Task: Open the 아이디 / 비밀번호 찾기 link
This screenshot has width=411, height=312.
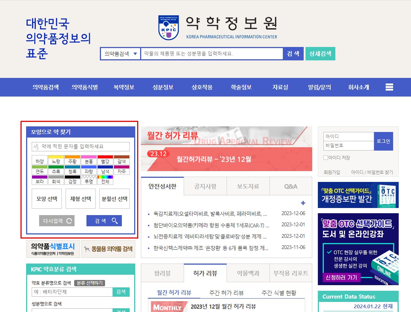Action: coord(372,172)
